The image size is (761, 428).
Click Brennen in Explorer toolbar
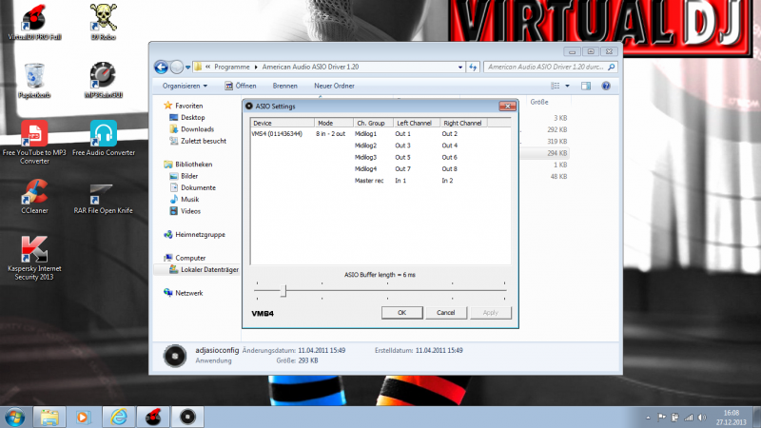point(284,86)
